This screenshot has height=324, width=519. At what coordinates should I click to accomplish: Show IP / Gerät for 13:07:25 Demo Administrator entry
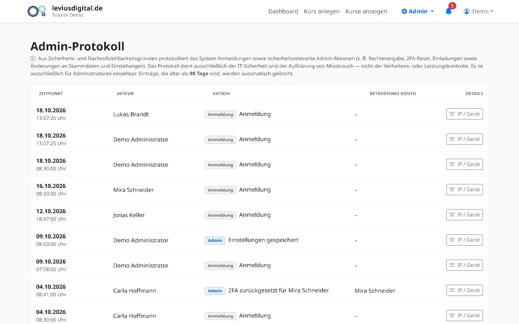pyautogui.click(x=465, y=139)
